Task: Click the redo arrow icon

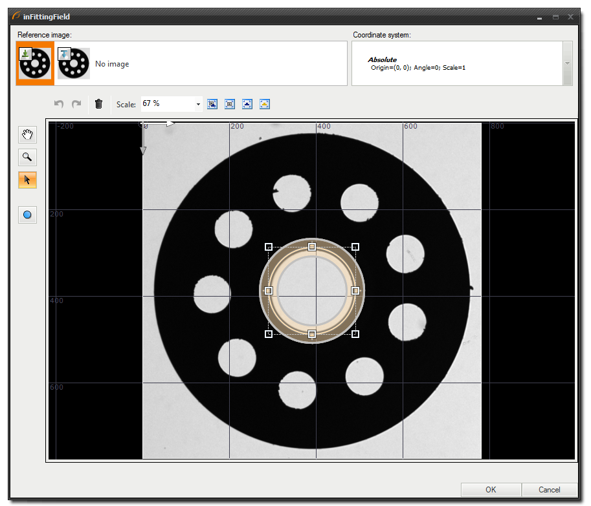Action: point(76,103)
